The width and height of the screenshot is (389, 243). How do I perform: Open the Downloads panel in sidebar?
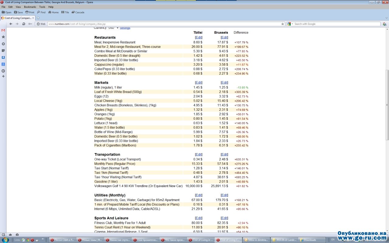[x=3, y=57]
